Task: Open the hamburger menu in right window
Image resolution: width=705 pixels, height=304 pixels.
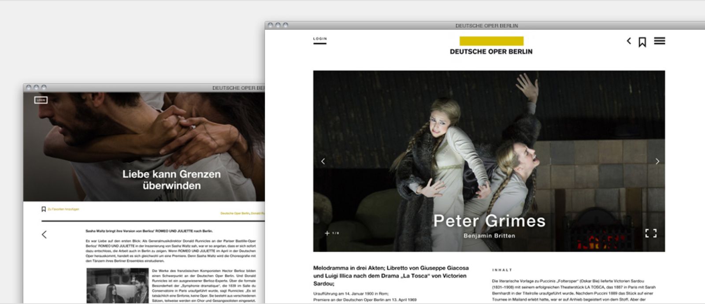Action: click(x=659, y=41)
